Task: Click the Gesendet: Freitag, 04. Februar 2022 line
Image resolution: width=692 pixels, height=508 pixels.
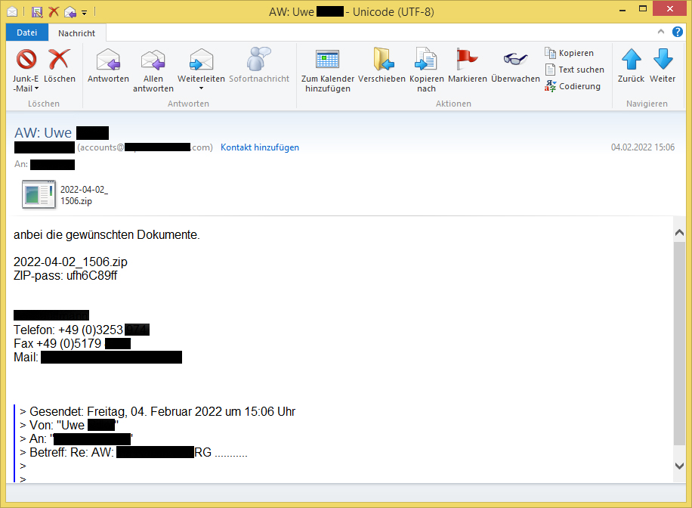Action: (162, 412)
